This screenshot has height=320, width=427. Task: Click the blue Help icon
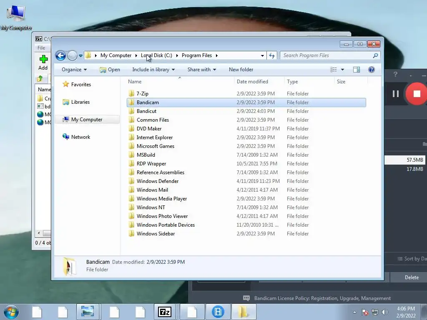(x=372, y=70)
